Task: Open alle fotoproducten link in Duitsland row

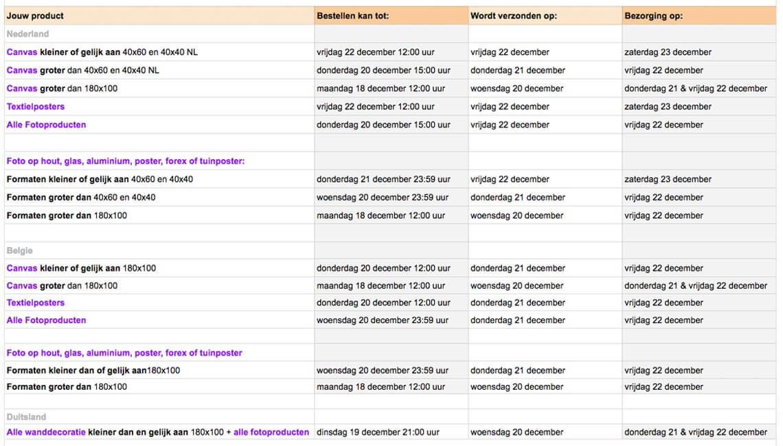Action: (271, 432)
